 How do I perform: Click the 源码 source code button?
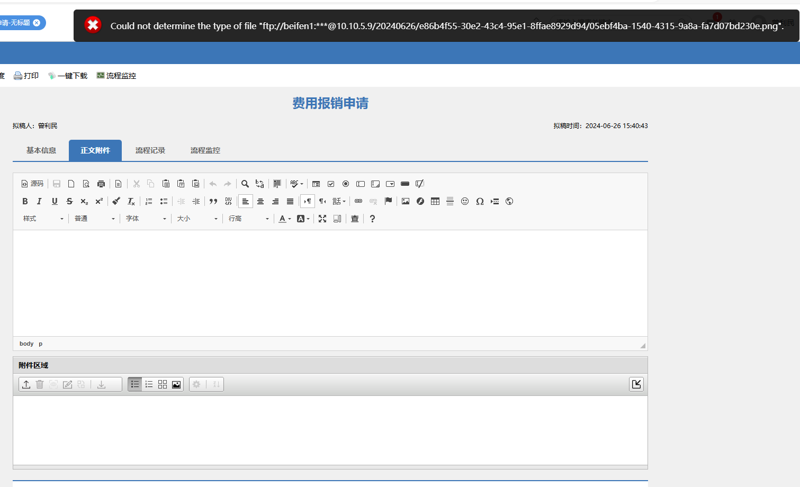(x=32, y=184)
